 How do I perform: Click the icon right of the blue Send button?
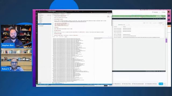[165, 84]
